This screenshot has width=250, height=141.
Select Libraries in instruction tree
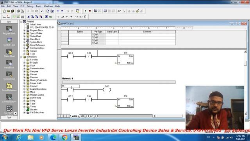pyautogui.click(x=34, y=110)
